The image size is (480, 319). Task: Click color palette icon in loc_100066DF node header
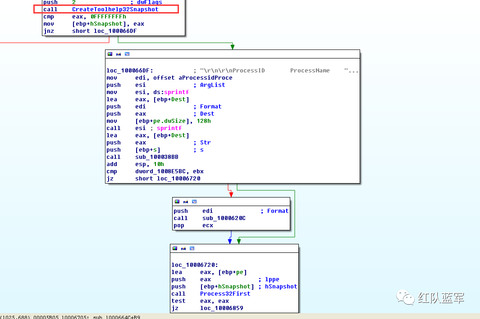[110, 54]
